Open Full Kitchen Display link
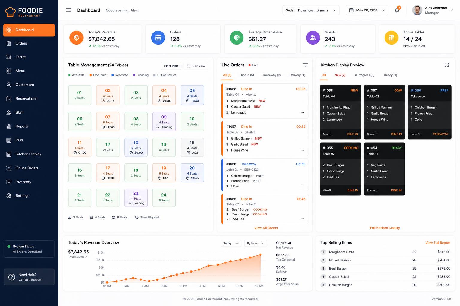This screenshot has width=460, height=306. (x=385, y=228)
